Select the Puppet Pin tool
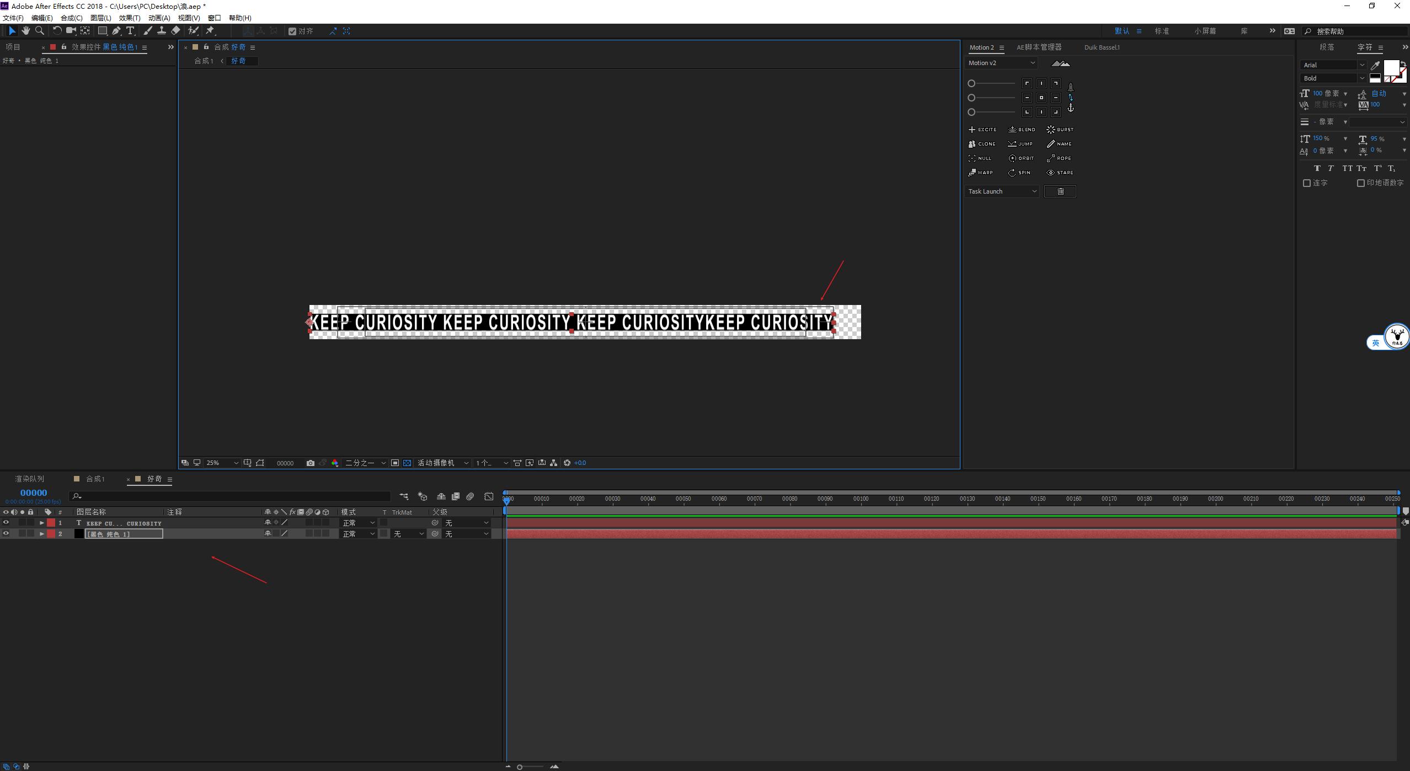 click(210, 31)
